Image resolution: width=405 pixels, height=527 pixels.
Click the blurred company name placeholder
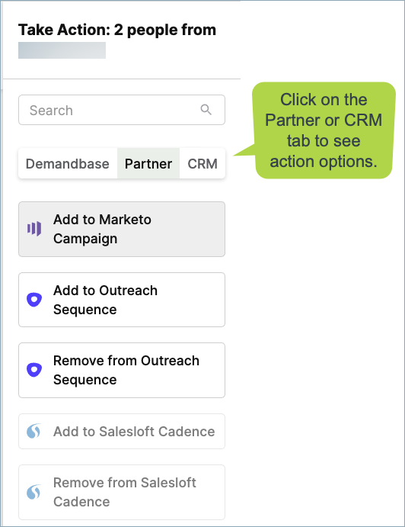(x=62, y=50)
